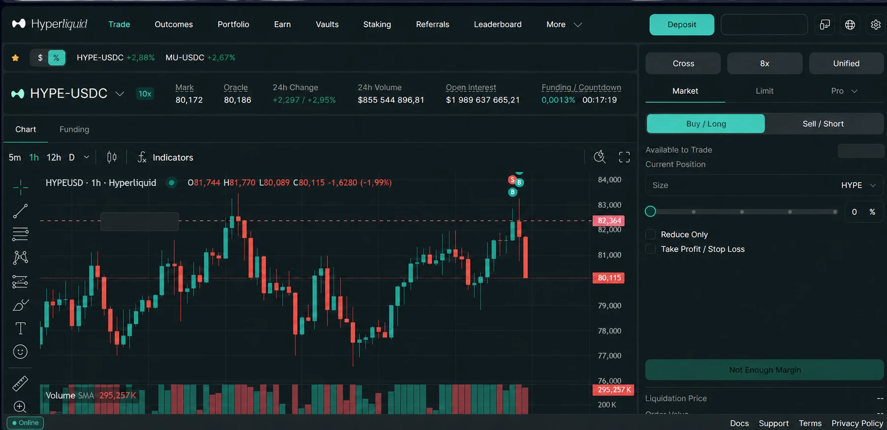
Task: Open the Pro order type dropdown
Action: click(x=844, y=91)
